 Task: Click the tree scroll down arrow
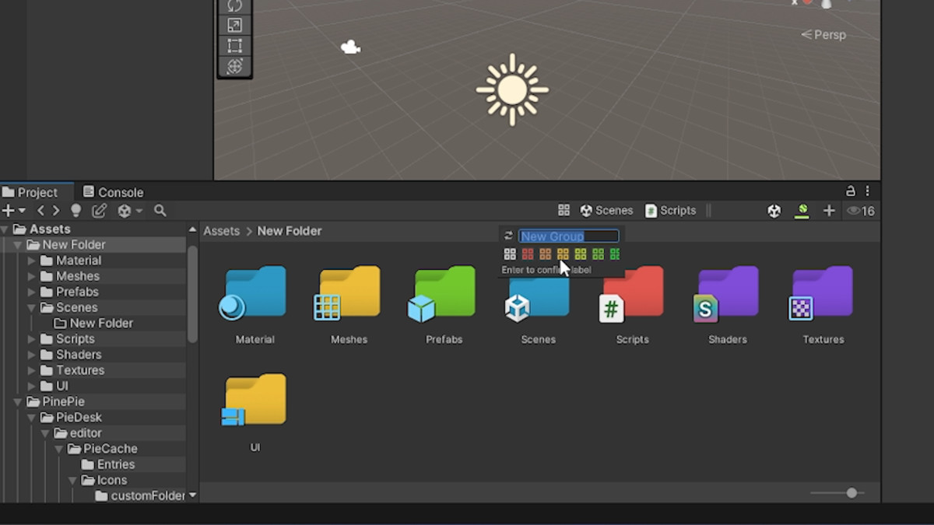click(x=192, y=495)
